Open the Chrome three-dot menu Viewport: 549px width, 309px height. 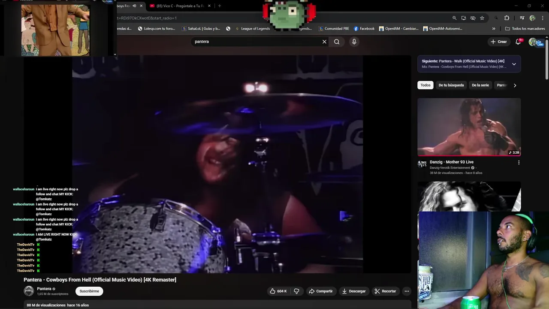click(x=543, y=18)
